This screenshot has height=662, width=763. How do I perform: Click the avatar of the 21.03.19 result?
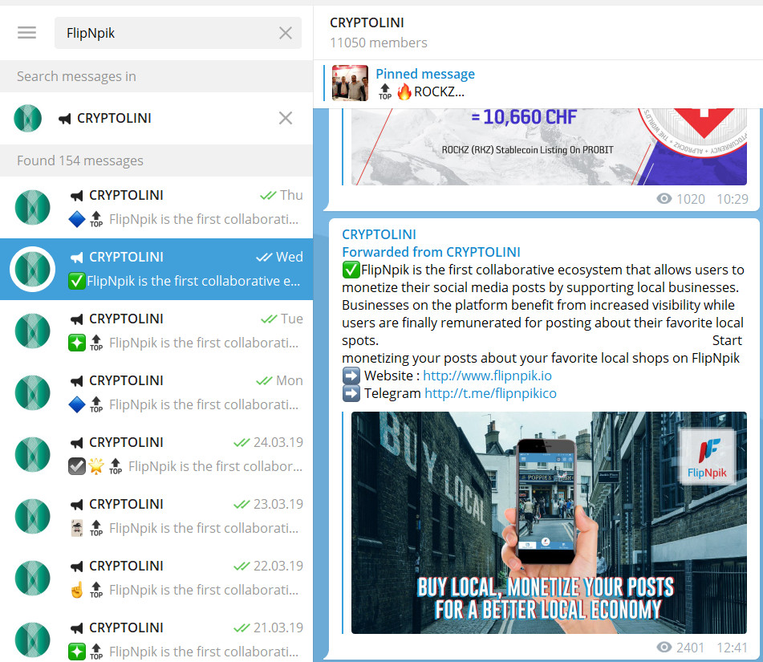[x=33, y=640]
